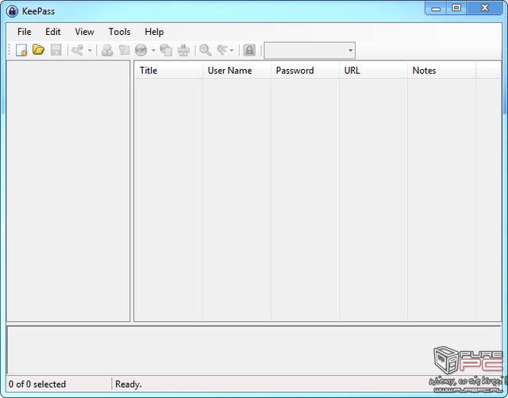Sort by the Title column header
508x398 pixels.
(x=168, y=71)
